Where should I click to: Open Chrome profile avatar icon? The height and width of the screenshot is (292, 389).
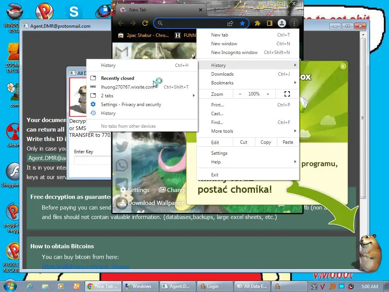pyautogui.click(x=282, y=23)
